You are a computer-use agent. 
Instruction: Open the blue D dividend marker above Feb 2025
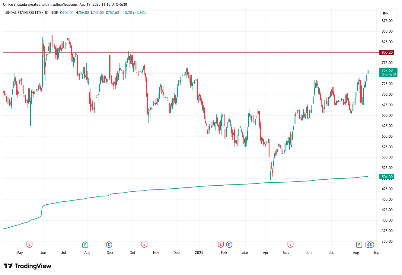[229, 245]
